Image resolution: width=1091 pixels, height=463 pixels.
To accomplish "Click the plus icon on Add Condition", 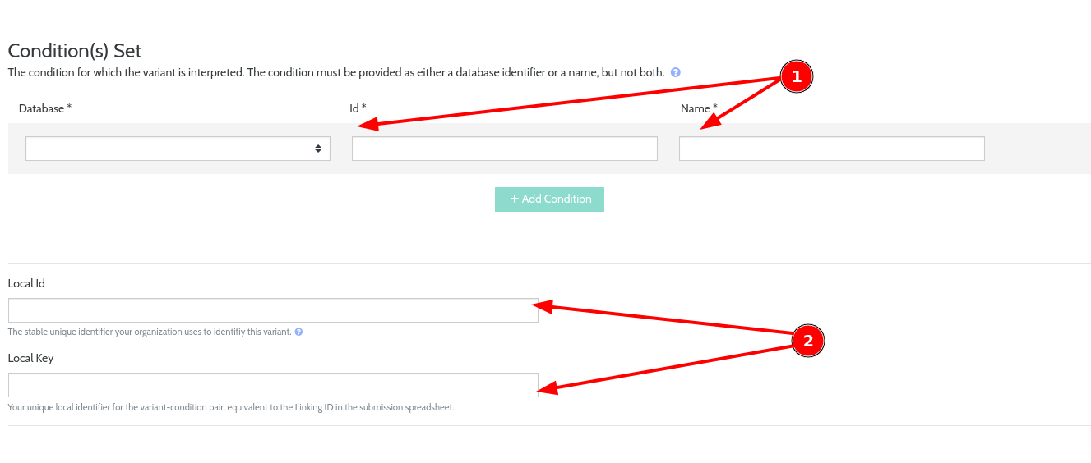I will point(515,199).
